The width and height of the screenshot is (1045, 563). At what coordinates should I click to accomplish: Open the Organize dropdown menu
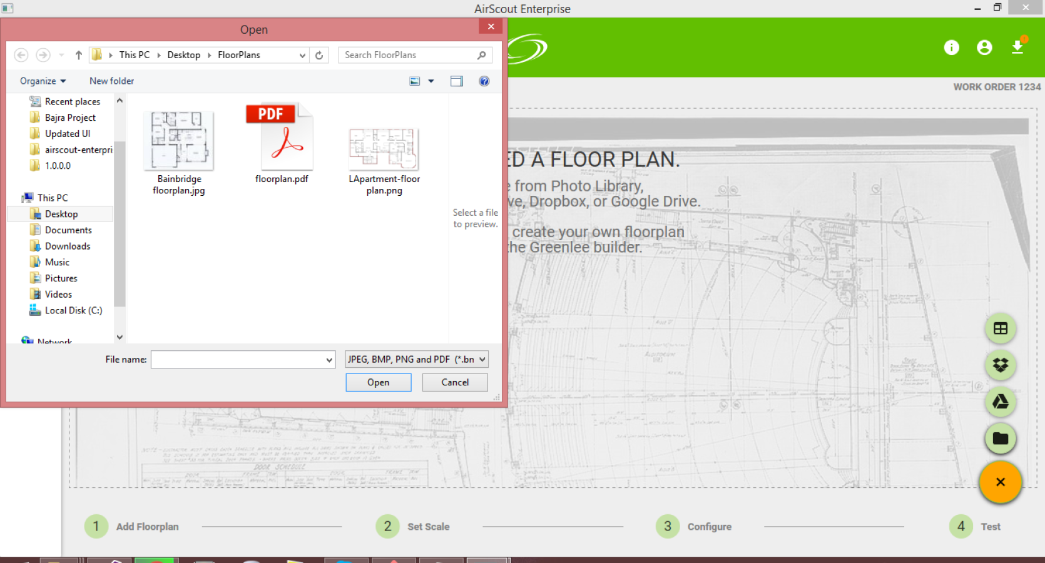tap(43, 81)
